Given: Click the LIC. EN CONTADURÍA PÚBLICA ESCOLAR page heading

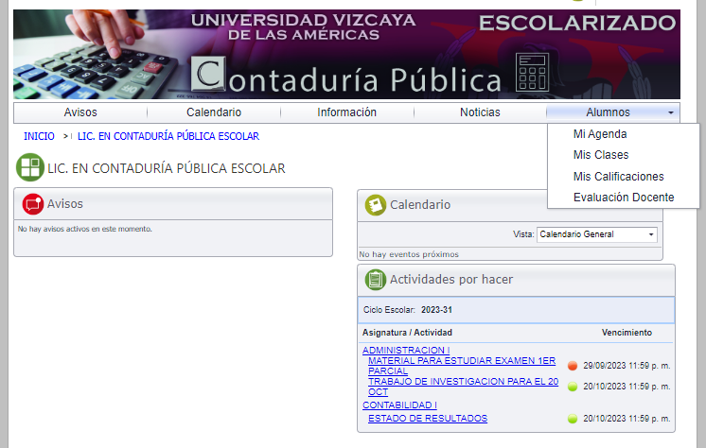Looking at the screenshot, I should point(167,168).
